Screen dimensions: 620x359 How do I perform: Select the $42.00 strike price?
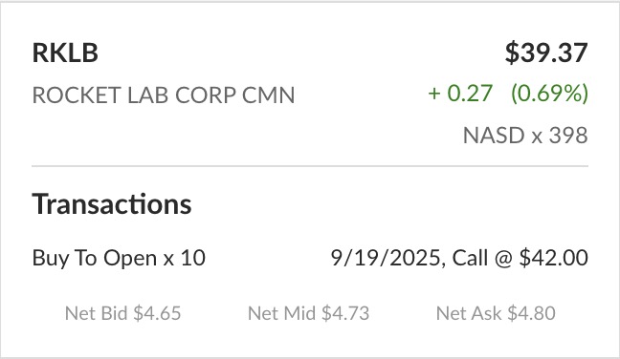(554, 258)
